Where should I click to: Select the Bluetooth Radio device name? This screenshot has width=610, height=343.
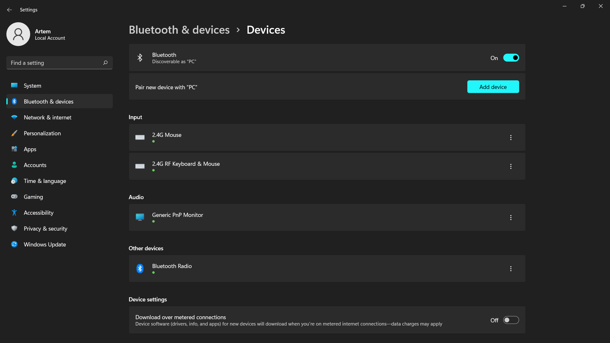172,266
